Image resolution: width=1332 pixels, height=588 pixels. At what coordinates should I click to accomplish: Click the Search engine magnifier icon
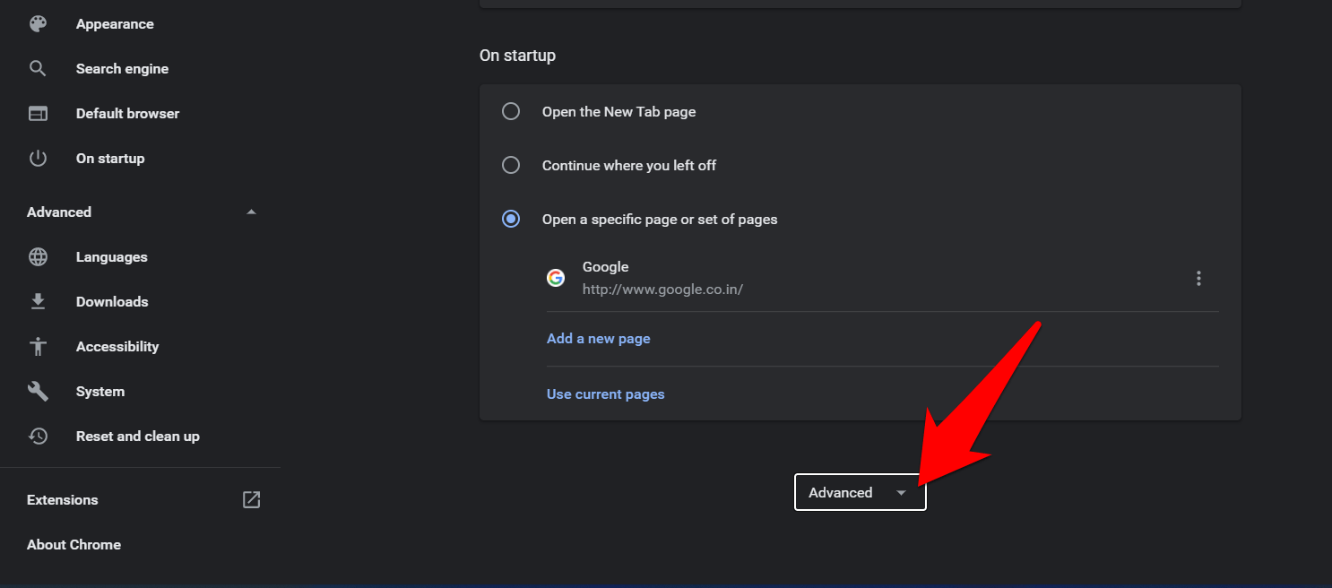tap(38, 69)
